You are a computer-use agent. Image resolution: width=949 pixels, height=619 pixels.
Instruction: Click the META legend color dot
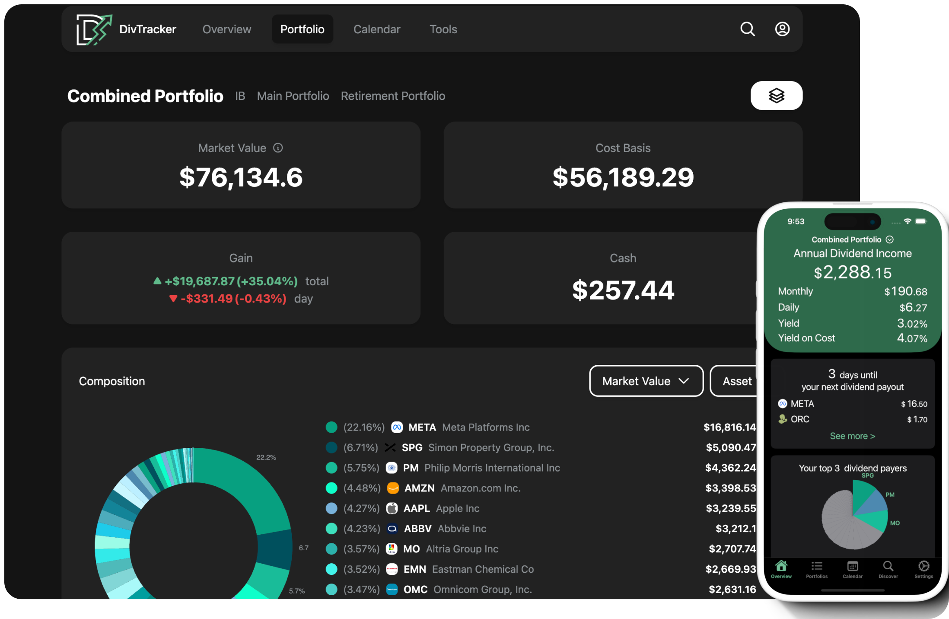point(331,427)
